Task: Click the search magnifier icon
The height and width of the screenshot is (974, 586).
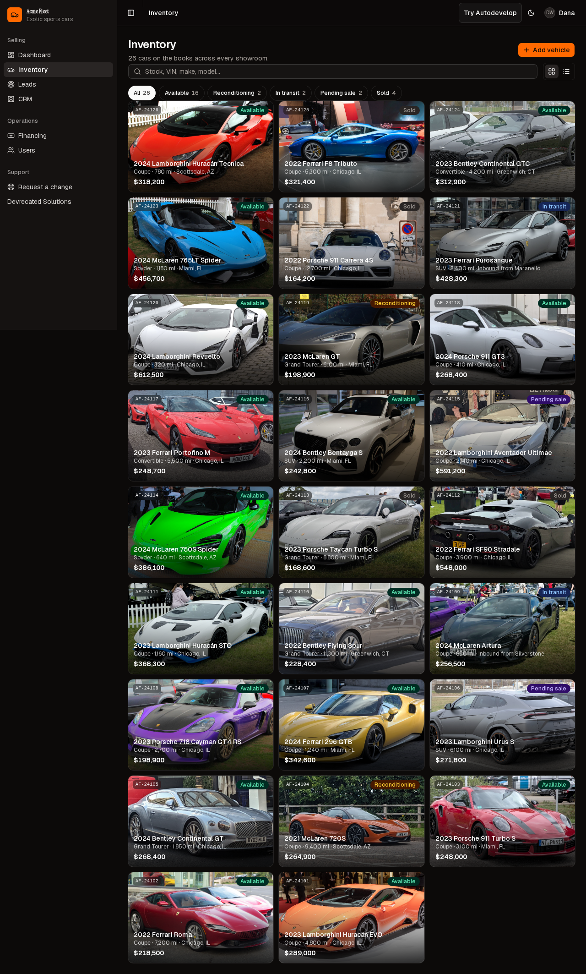Action: [x=137, y=71]
